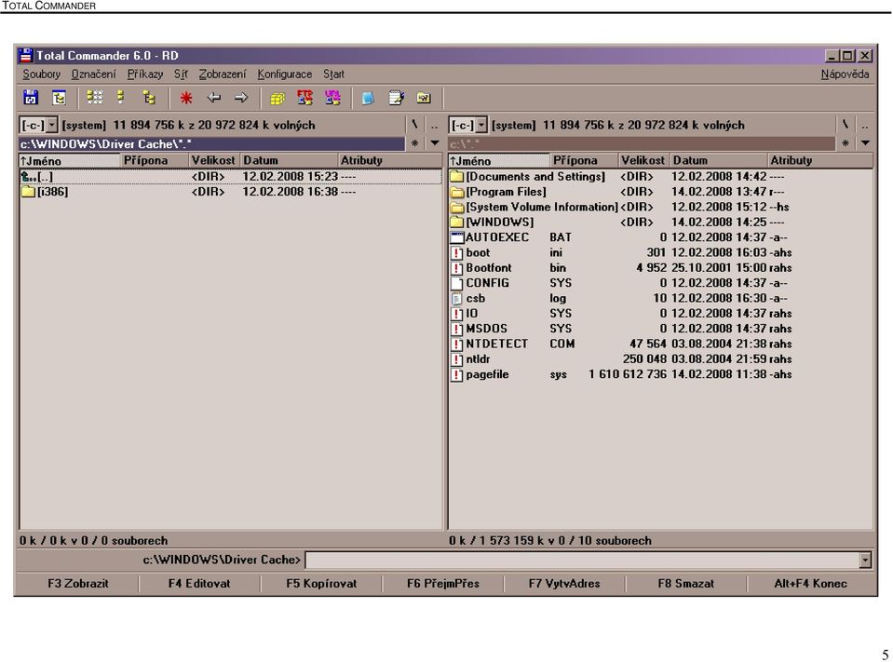893x662 pixels.
Task: Go back with the left arrow icon
Action: [213, 98]
